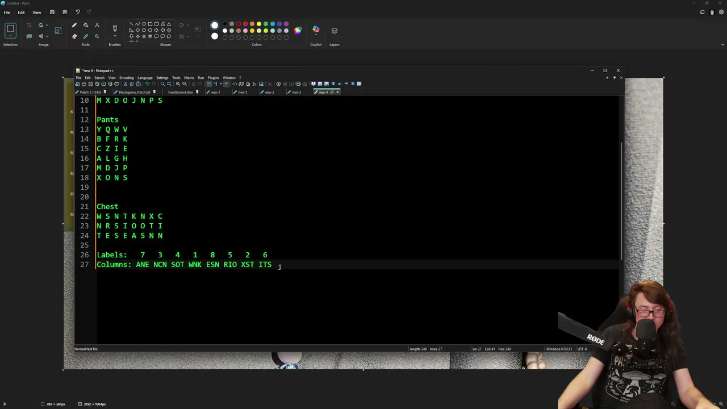Click the Paste icon in Notepad++ toolbar
This screenshot has height=409, width=727.
[138, 84]
